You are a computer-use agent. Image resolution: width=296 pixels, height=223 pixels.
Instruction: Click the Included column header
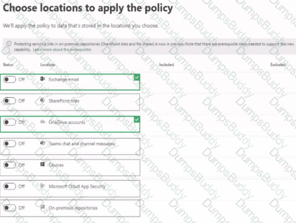click(167, 65)
